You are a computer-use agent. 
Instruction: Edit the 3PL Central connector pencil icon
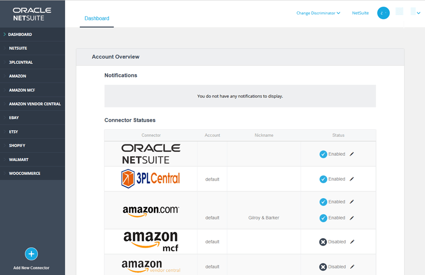352,179
